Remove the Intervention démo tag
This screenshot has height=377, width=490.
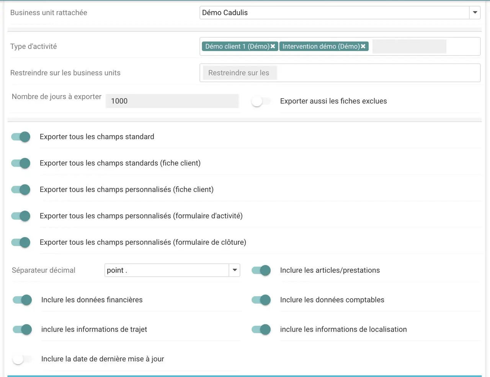click(363, 46)
